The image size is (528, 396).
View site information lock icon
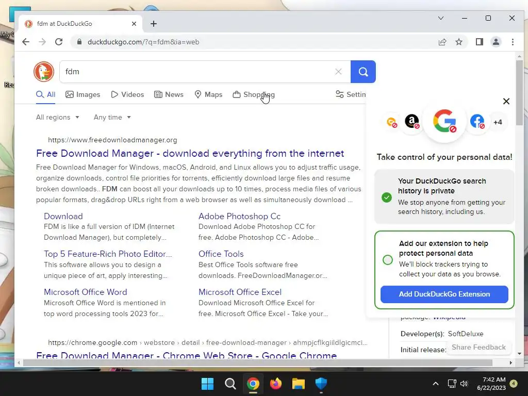coord(79,42)
